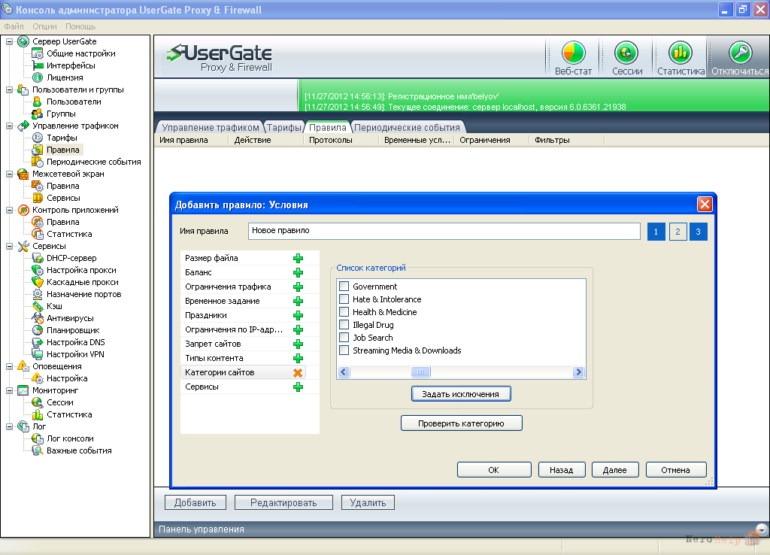Select the Важные события icon in tree
The width and height of the screenshot is (770, 555).
pos(38,450)
